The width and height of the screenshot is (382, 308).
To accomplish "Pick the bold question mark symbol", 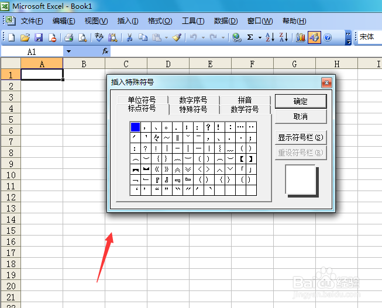I will coord(208,127).
